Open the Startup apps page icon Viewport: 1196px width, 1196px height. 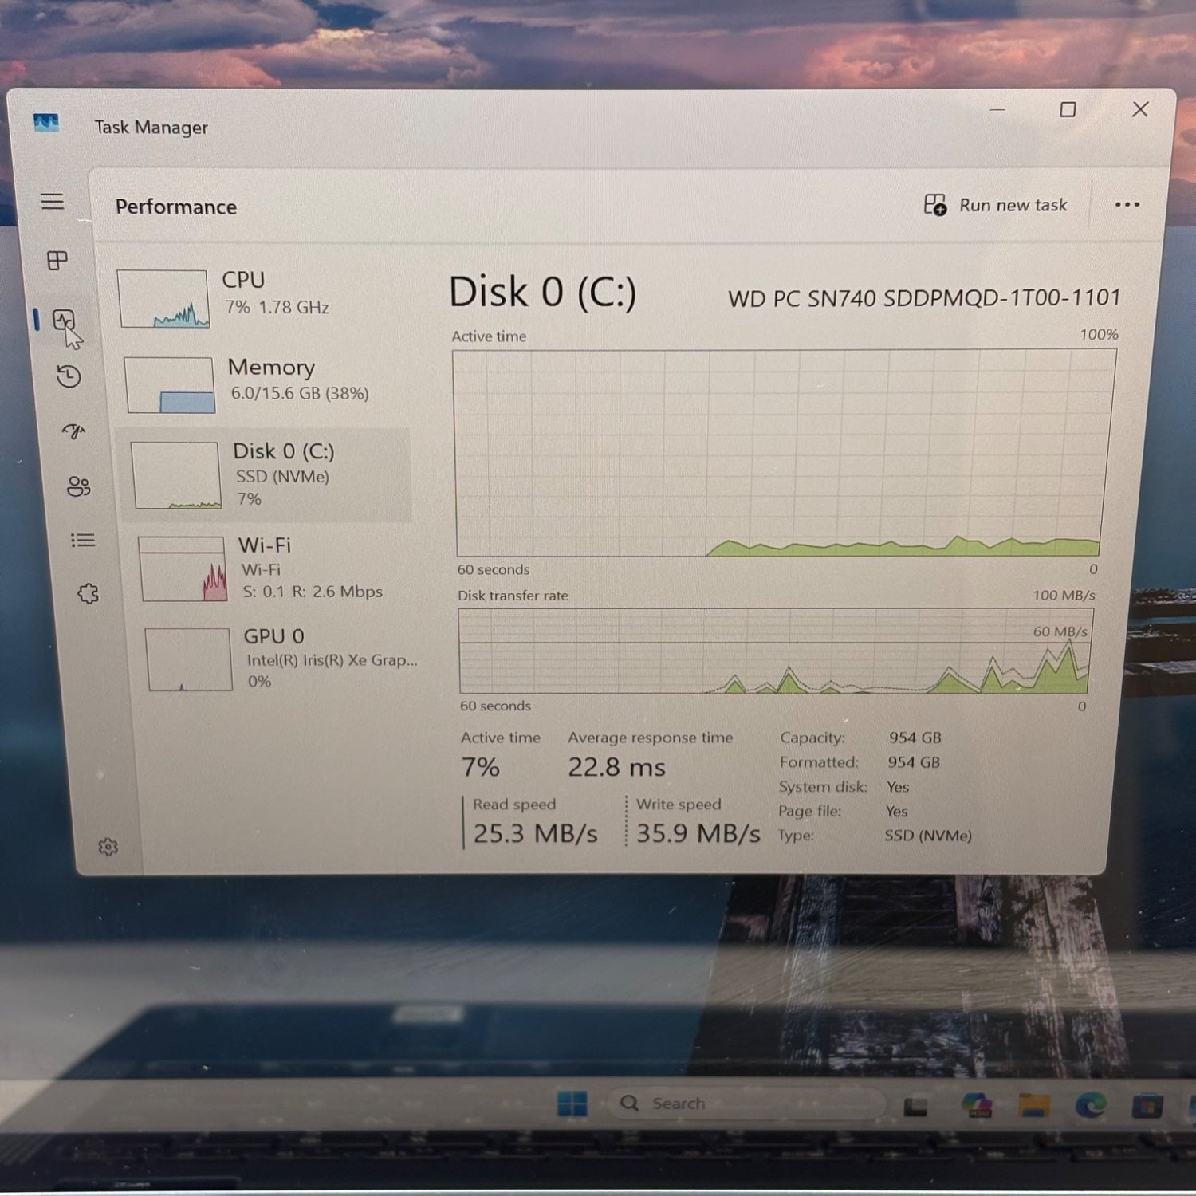click(73, 431)
